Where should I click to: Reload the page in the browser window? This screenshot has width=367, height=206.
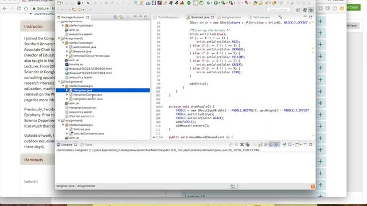(19, 9)
